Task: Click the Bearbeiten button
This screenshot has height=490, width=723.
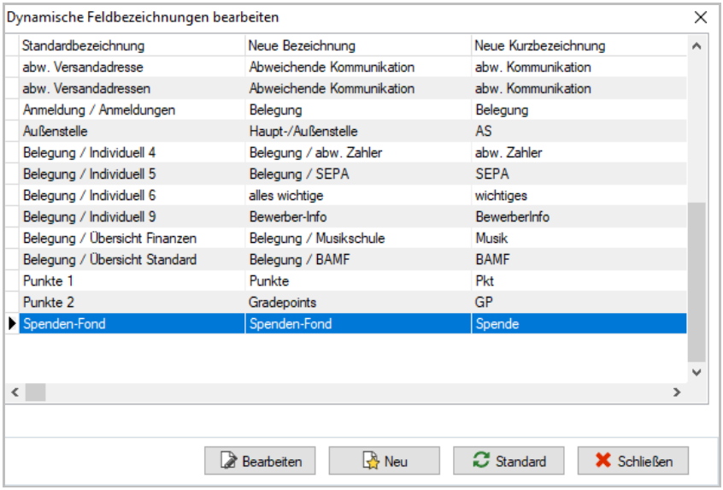Action: point(260,460)
